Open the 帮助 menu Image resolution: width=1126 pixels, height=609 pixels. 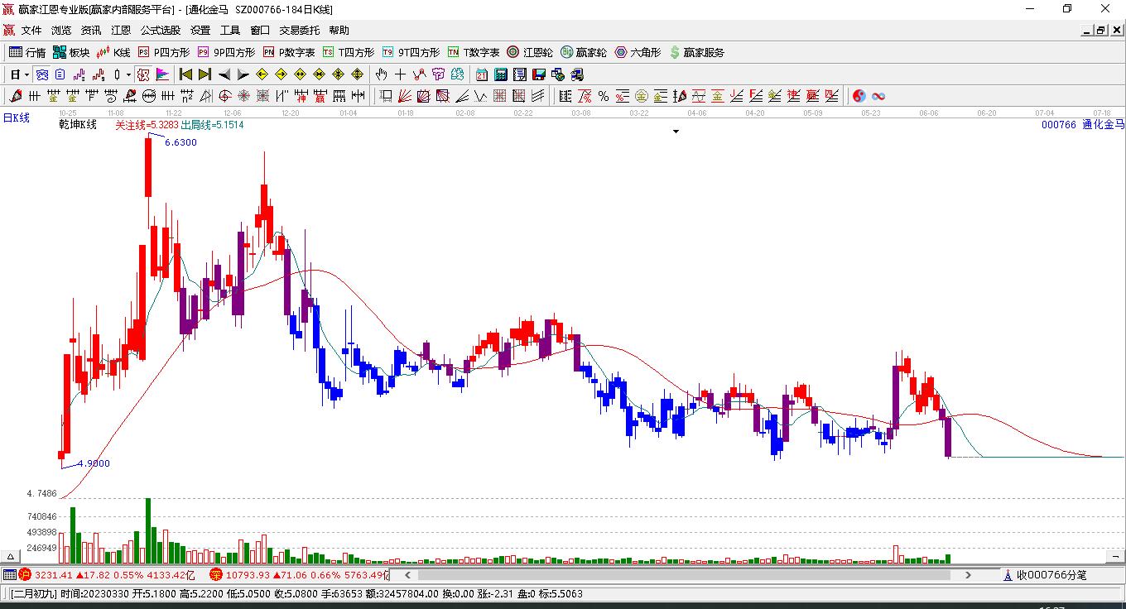pos(339,31)
